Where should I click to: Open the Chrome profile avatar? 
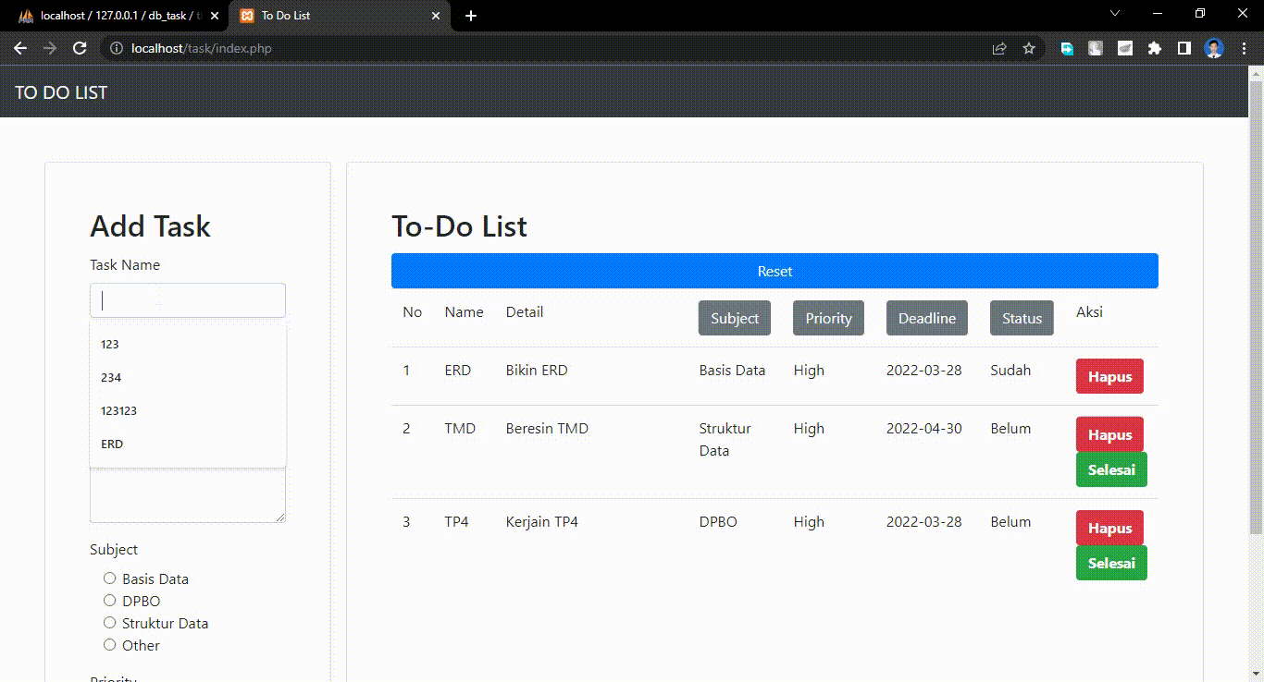coord(1214,49)
